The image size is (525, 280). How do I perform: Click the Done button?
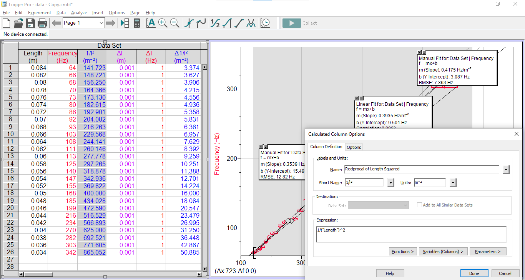474,273
